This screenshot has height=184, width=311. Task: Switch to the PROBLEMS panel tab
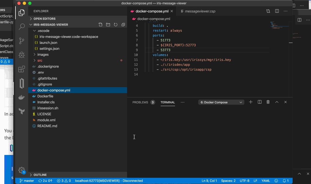[x=144, y=102]
